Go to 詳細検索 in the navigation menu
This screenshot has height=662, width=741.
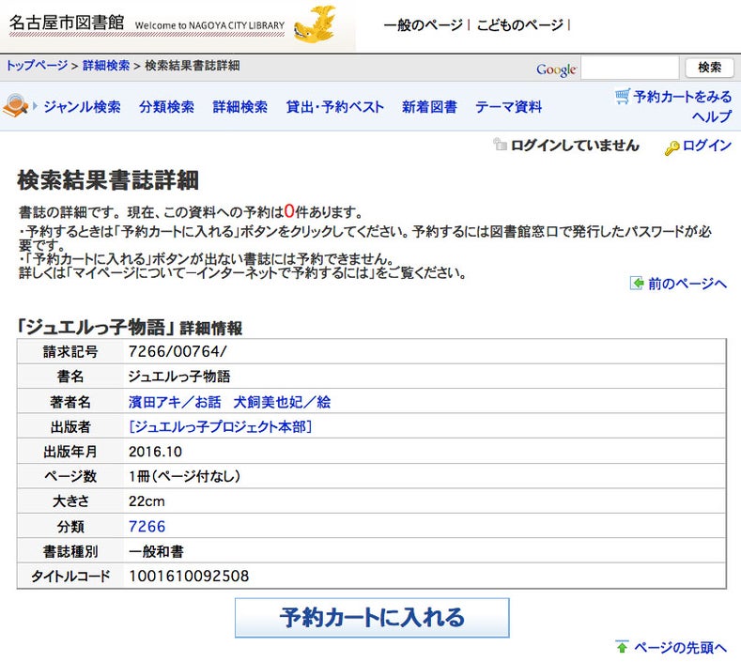[239, 107]
